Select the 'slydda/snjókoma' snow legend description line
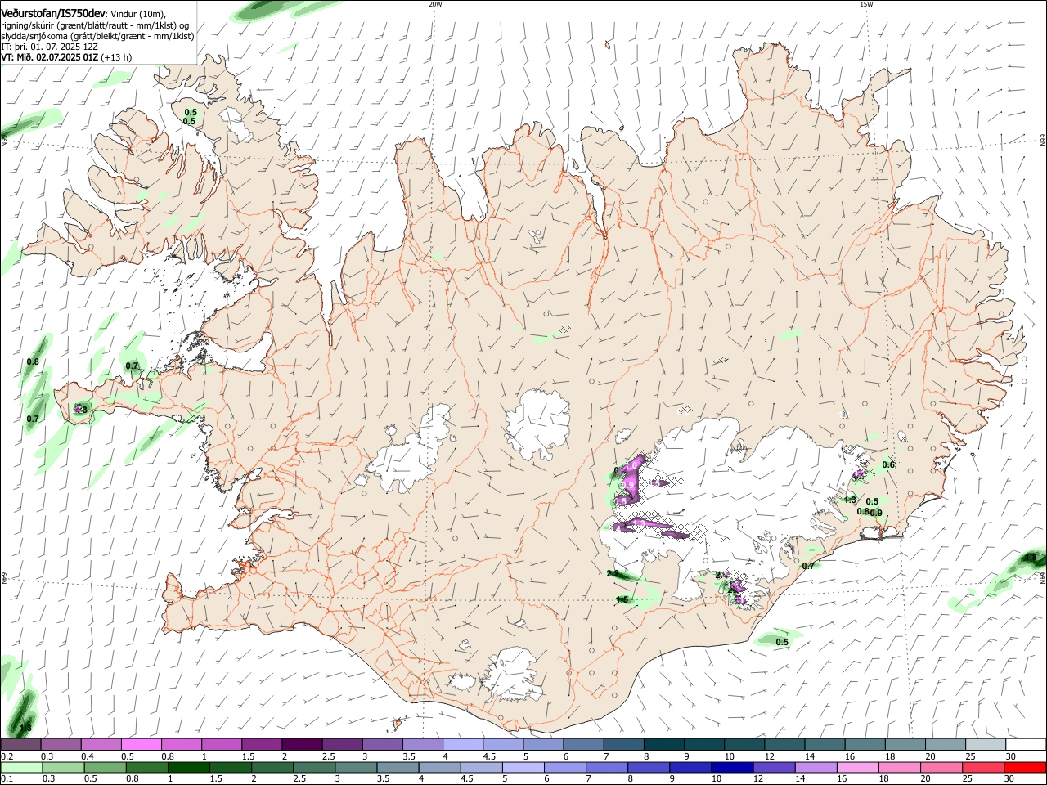Screen dimensions: 1047x785 click(x=97, y=36)
